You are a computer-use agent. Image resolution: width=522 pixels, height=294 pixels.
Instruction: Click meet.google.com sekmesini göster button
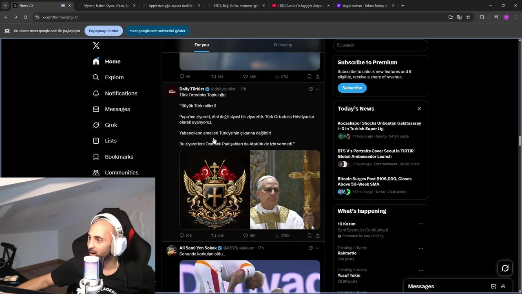(x=157, y=31)
